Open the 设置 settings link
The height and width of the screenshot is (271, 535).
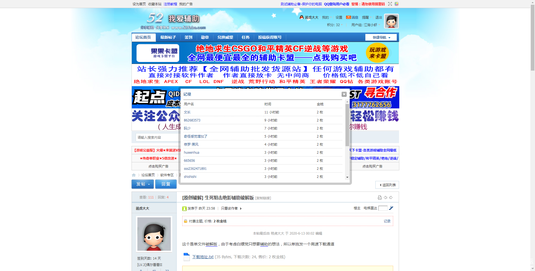pyautogui.click(x=339, y=17)
